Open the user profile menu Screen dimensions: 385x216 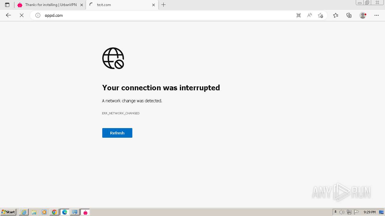tap(363, 15)
